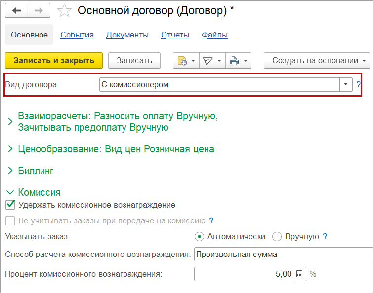The image size is (373, 293).
Task: Uncheck Удержать комиссионное вознаграждение
Action: [x=10, y=205]
